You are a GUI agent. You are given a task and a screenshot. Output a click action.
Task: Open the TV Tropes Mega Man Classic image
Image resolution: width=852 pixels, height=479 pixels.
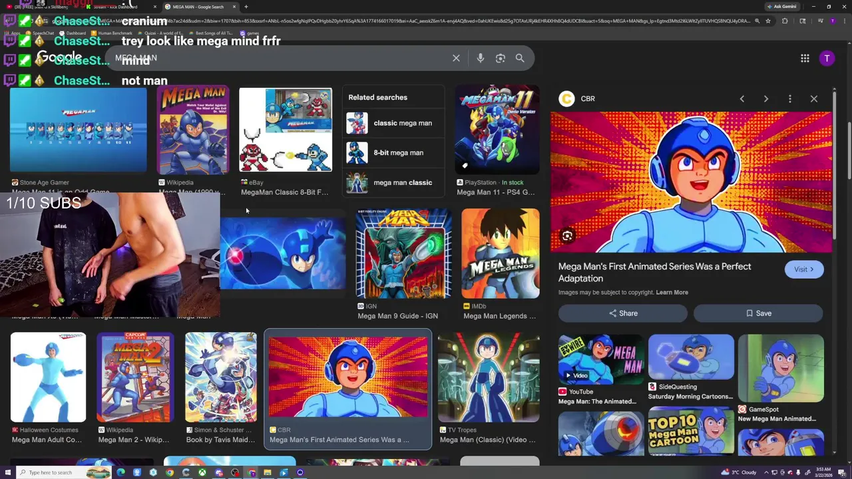pyautogui.click(x=489, y=377)
